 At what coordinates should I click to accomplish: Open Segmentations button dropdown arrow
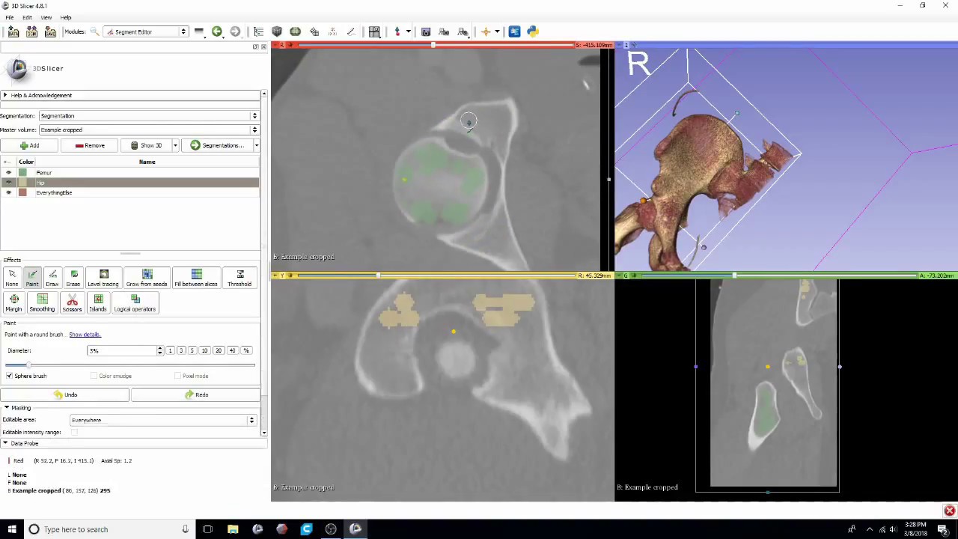256,145
